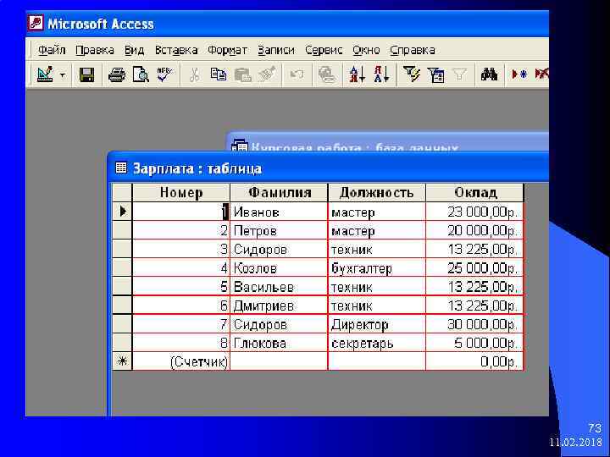Save the table with floppy icon
Screen dimensions: 610x457
86,74
